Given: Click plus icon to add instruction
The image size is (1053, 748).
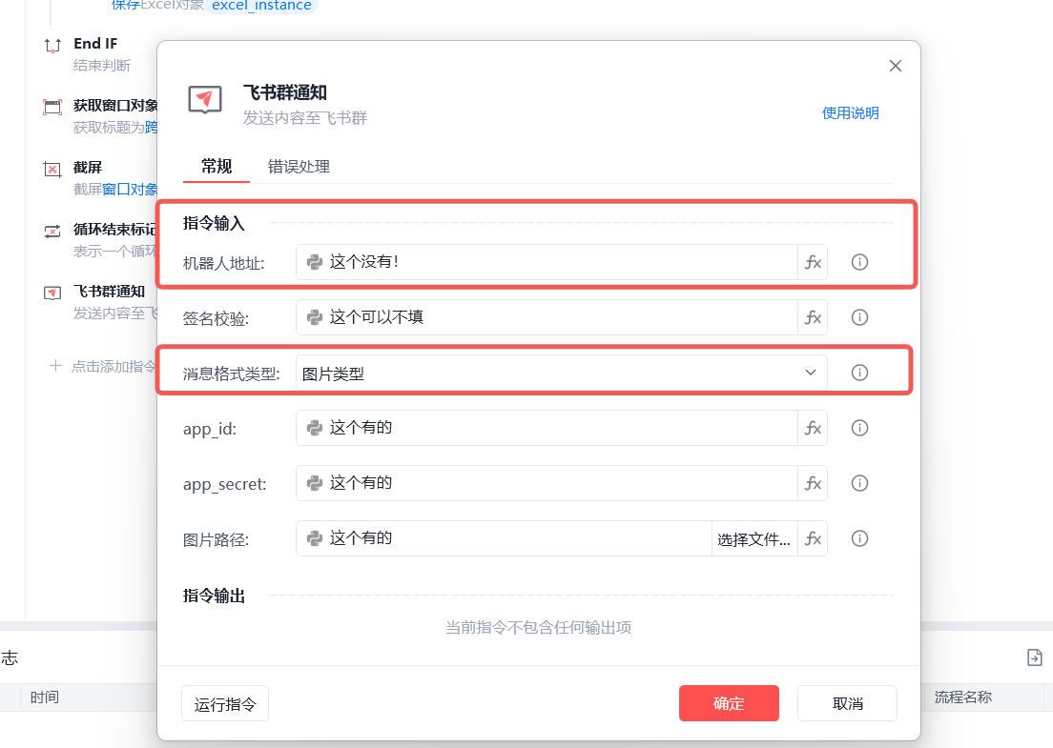Looking at the screenshot, I should (55, 366).
